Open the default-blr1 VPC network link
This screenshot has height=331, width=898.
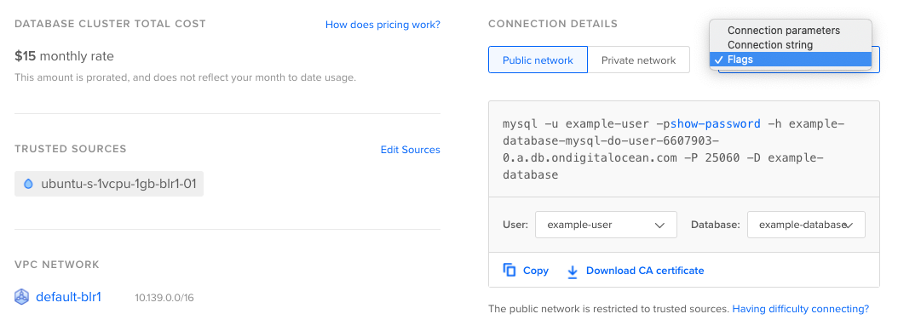click(x=68, y=297)
